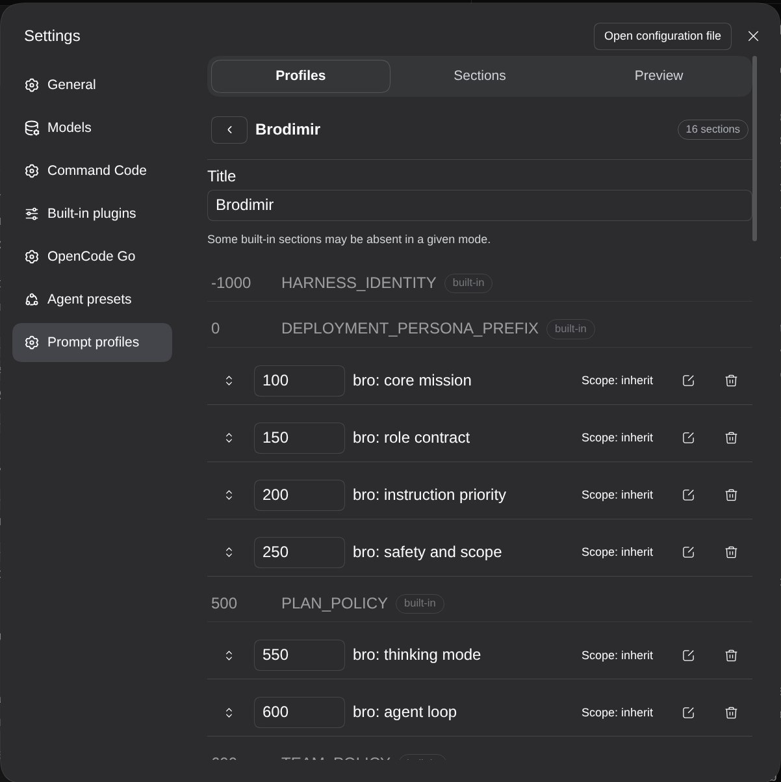Click the reorder handle for bro: core mission
The width and height of the screenshot is (781, 782).
pos(229,381)
